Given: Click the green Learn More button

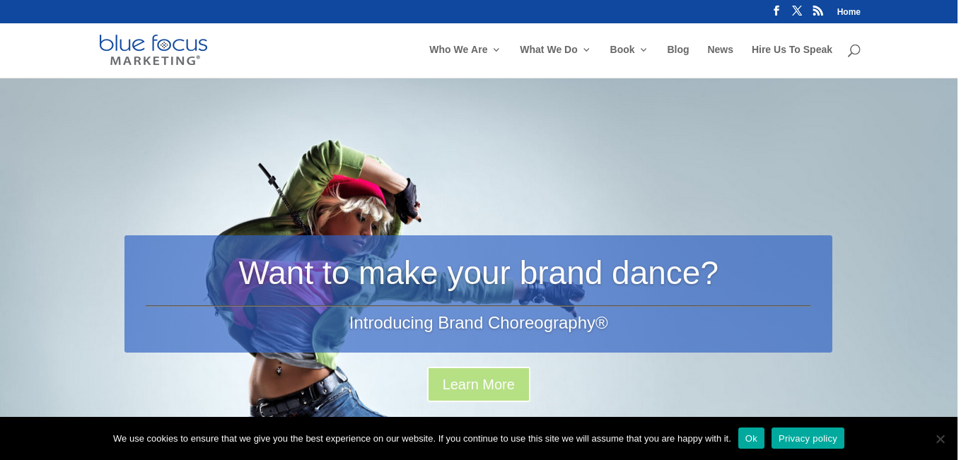Looking at the screenshot, I should coord(479,384).
